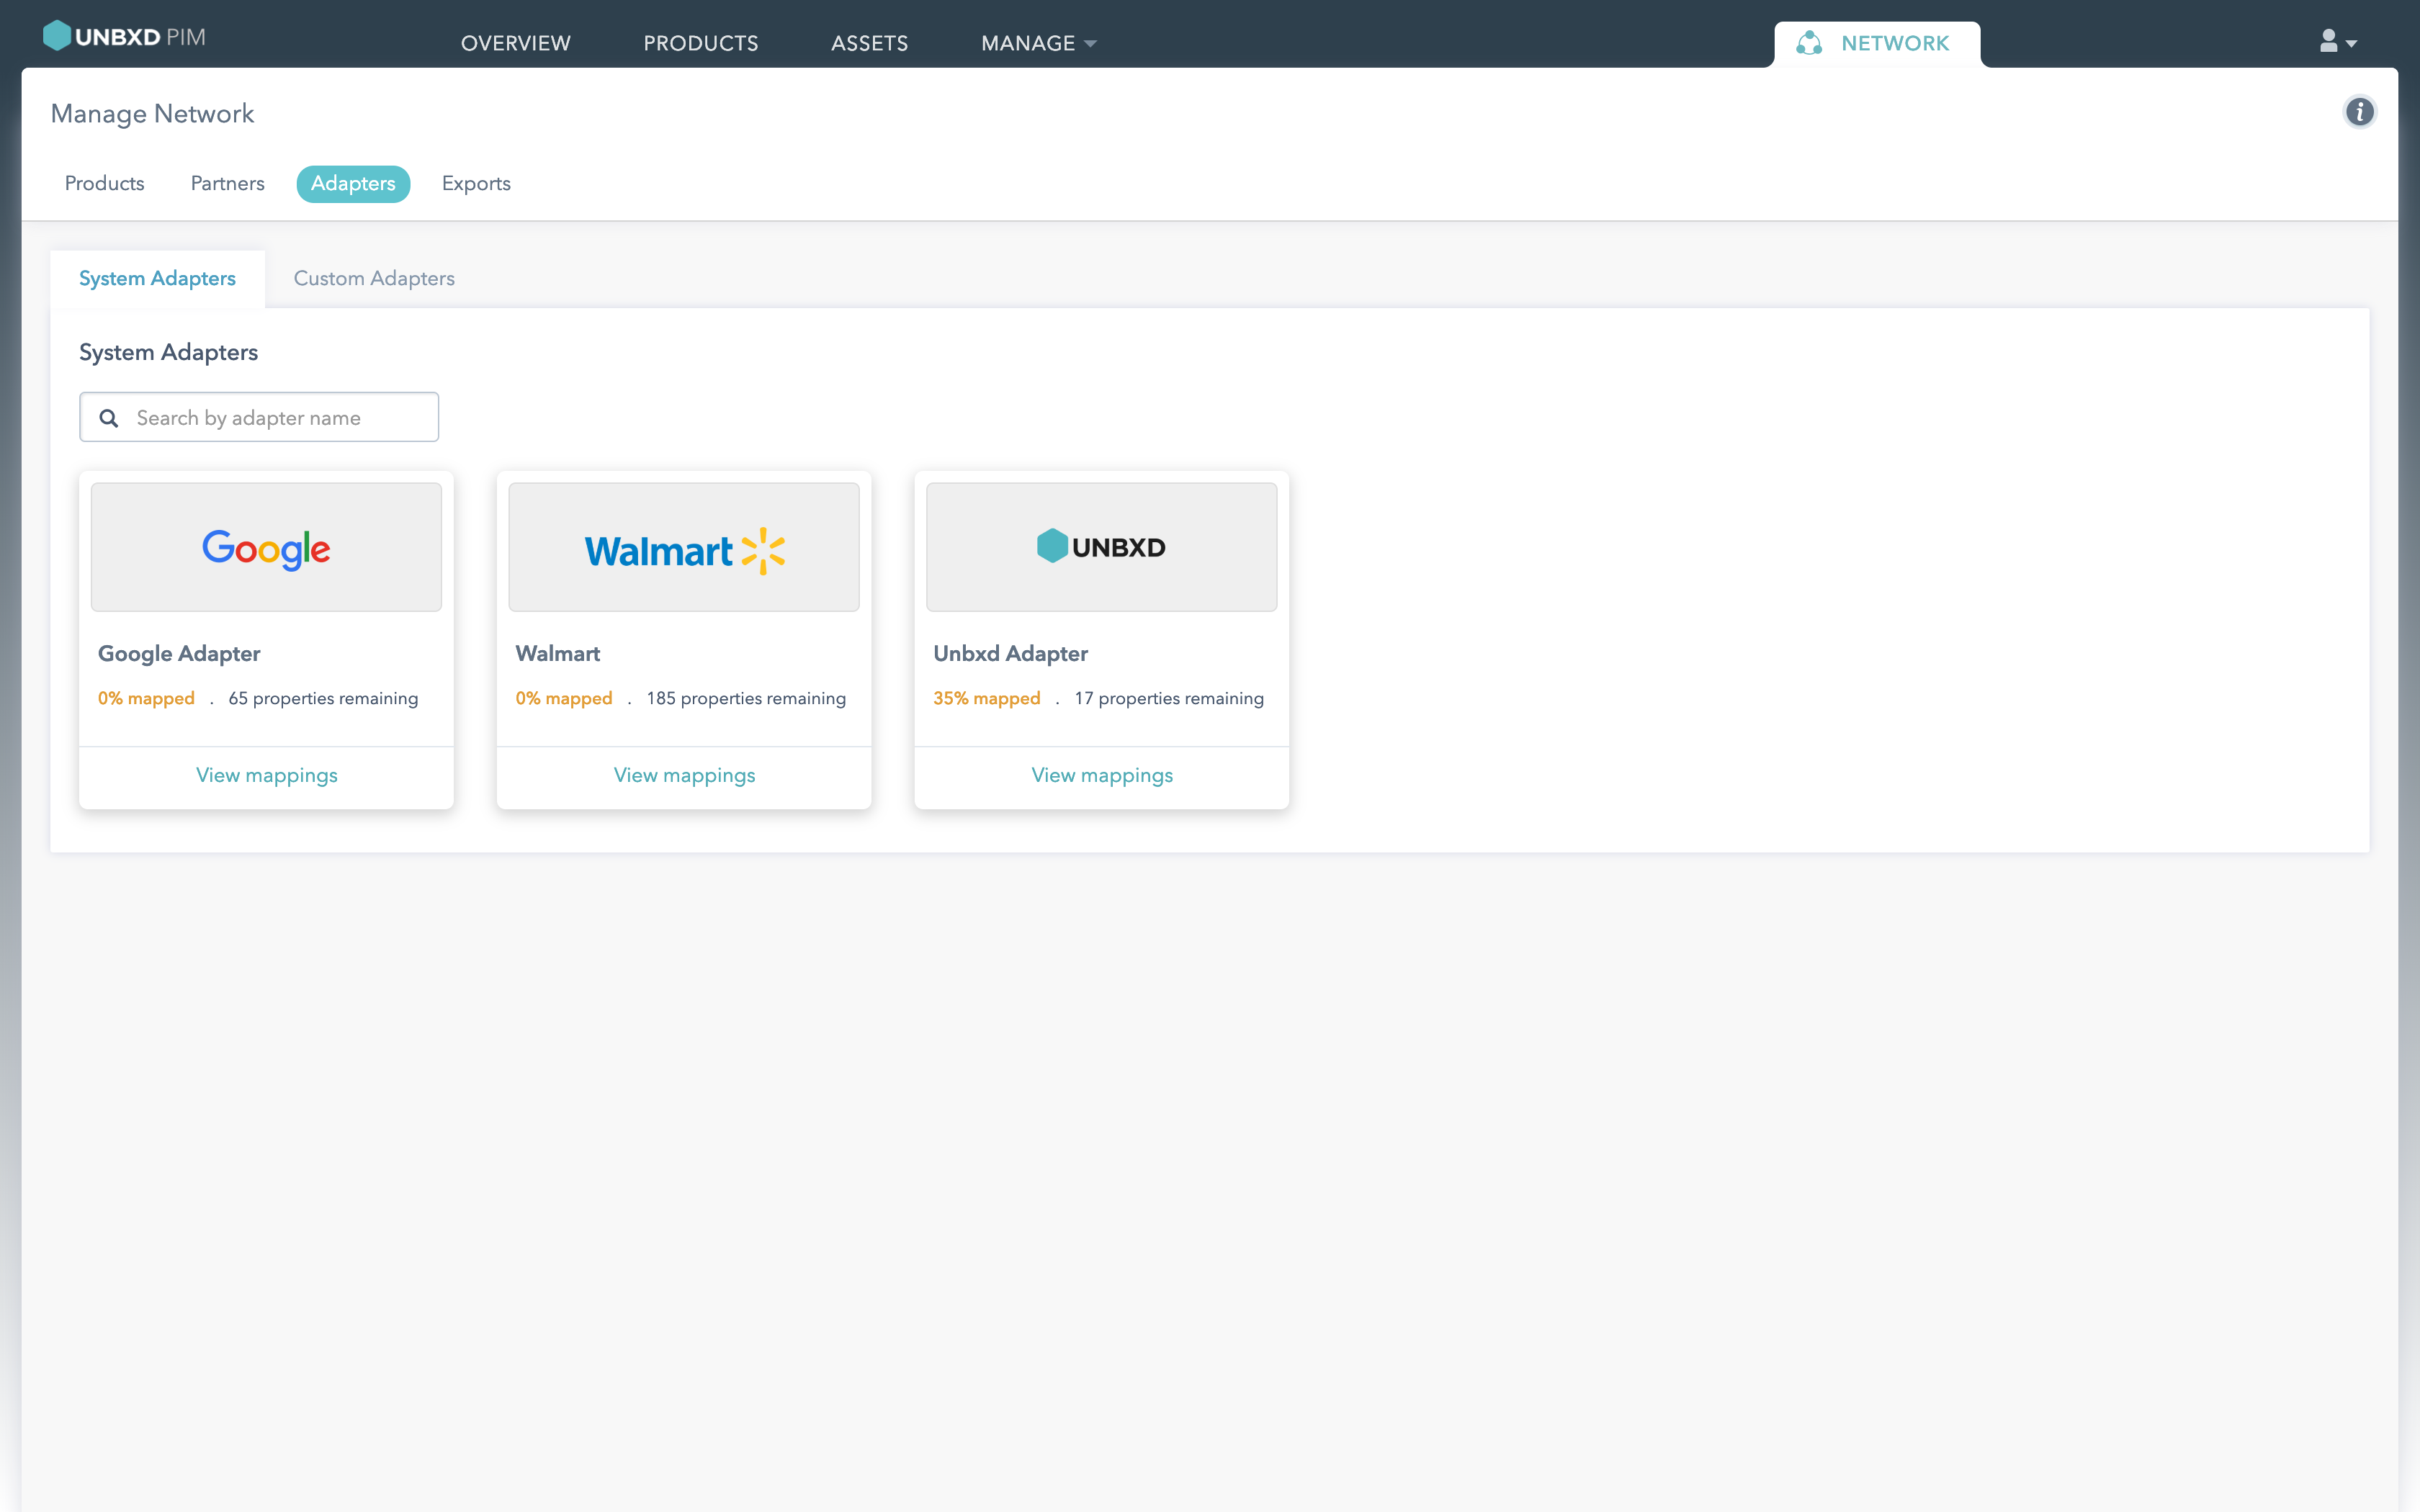Click the 17 properties remaining text
This screenshot has height=1512, width=2420.
tap(1169, 698)
